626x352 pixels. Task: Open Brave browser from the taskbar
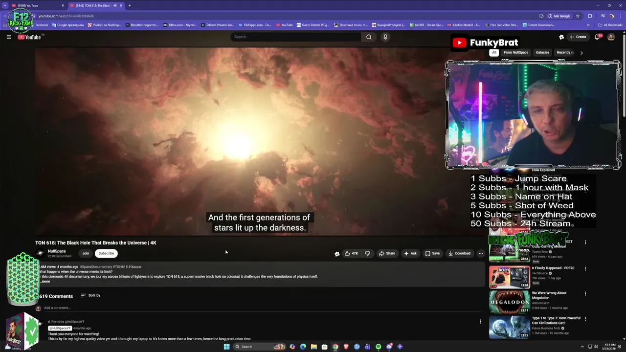(346, 347)
